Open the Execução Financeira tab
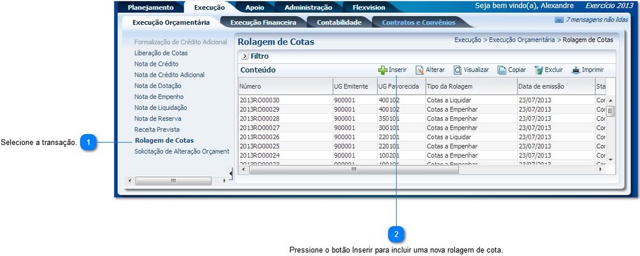 point(263,22)
